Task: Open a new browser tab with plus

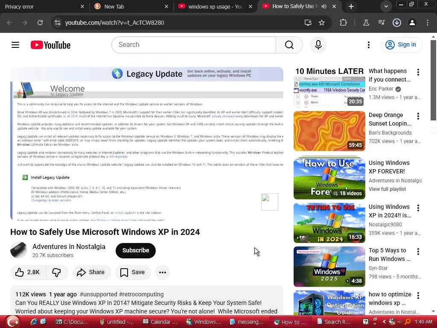Action: [x=351, y=6]
